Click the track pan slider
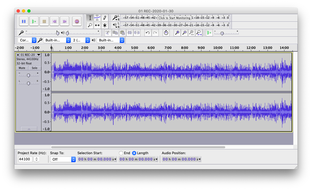The width and height of the screenshot is (312, 190). [x=28, y=84]
